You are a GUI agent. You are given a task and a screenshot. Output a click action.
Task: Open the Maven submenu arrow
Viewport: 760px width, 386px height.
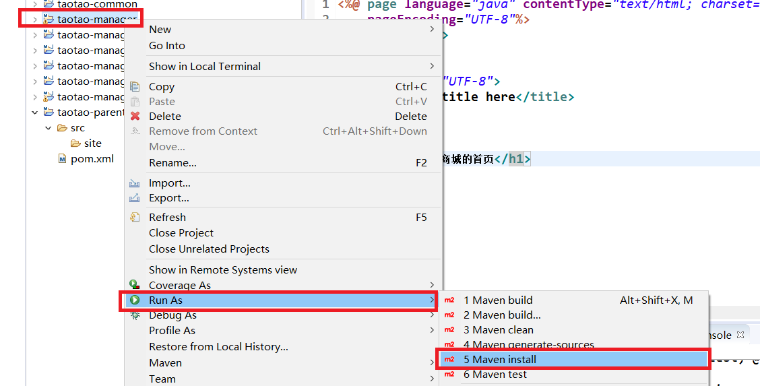tap(432, 362)
